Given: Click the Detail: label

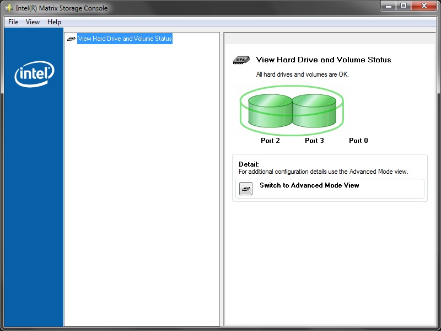Looking at the screenshot, I should 249,164.
